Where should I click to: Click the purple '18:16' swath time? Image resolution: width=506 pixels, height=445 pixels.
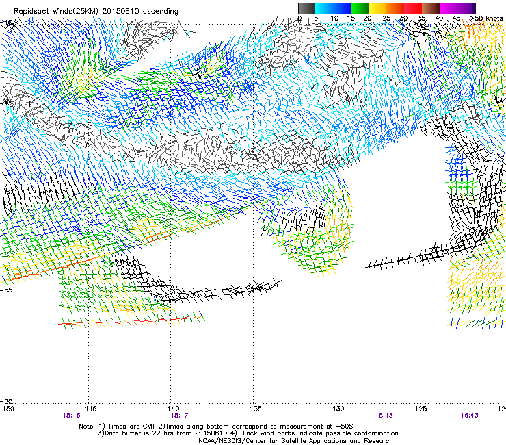(71, 416)
